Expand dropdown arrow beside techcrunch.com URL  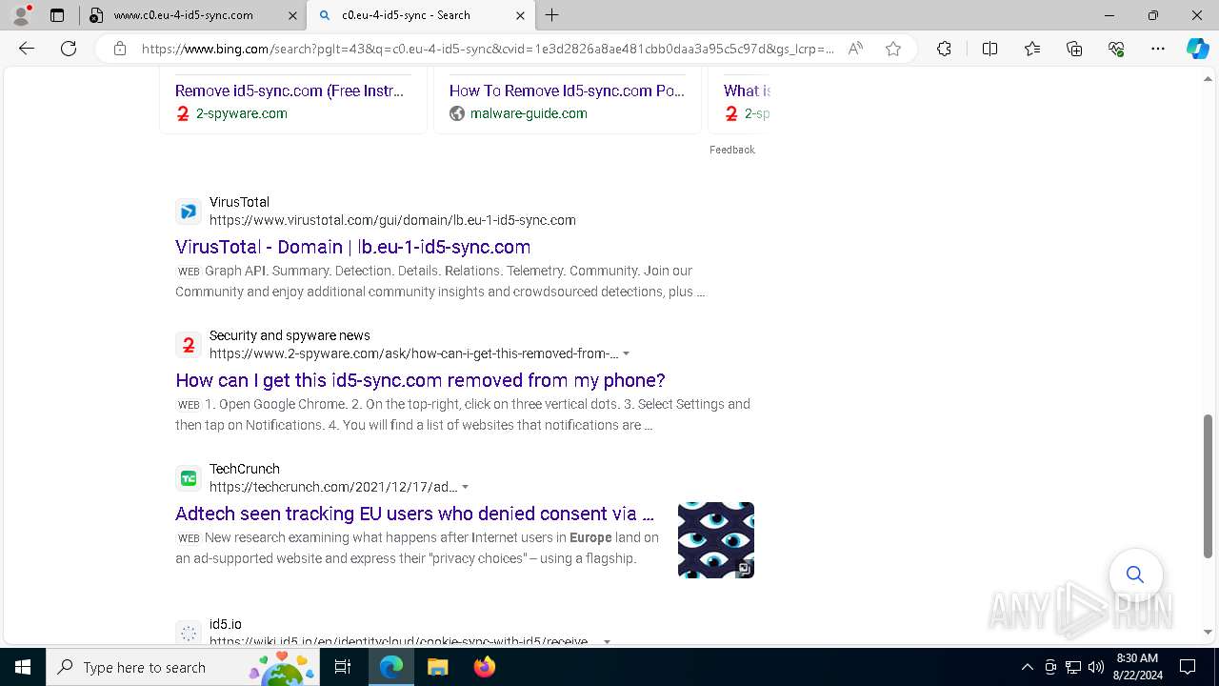point(465,488)
